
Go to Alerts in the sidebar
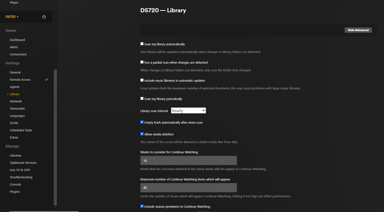pos(14,47)
